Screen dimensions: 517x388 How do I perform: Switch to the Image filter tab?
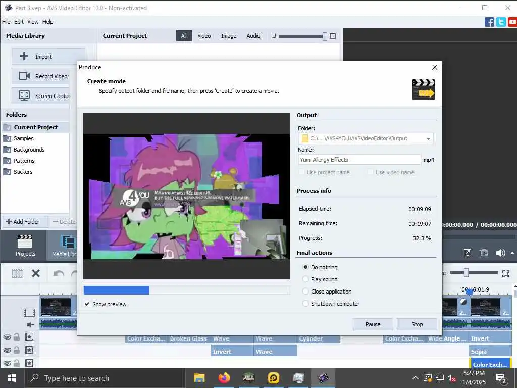pyautogui.click(x=229, y=36)
